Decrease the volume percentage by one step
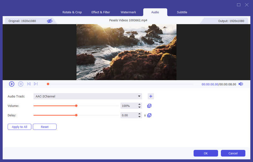This screenshot has width=253, height=162. [139, 107]
